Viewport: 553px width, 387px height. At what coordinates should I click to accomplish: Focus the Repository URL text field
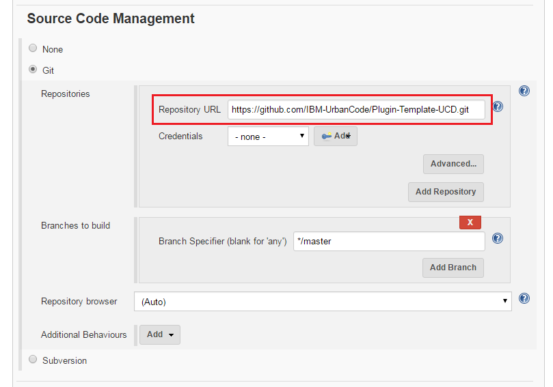click(356, 109)
